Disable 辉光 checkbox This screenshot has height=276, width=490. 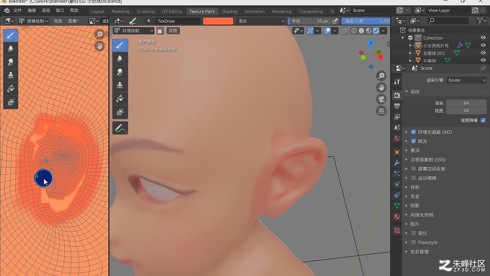(413, 141)
